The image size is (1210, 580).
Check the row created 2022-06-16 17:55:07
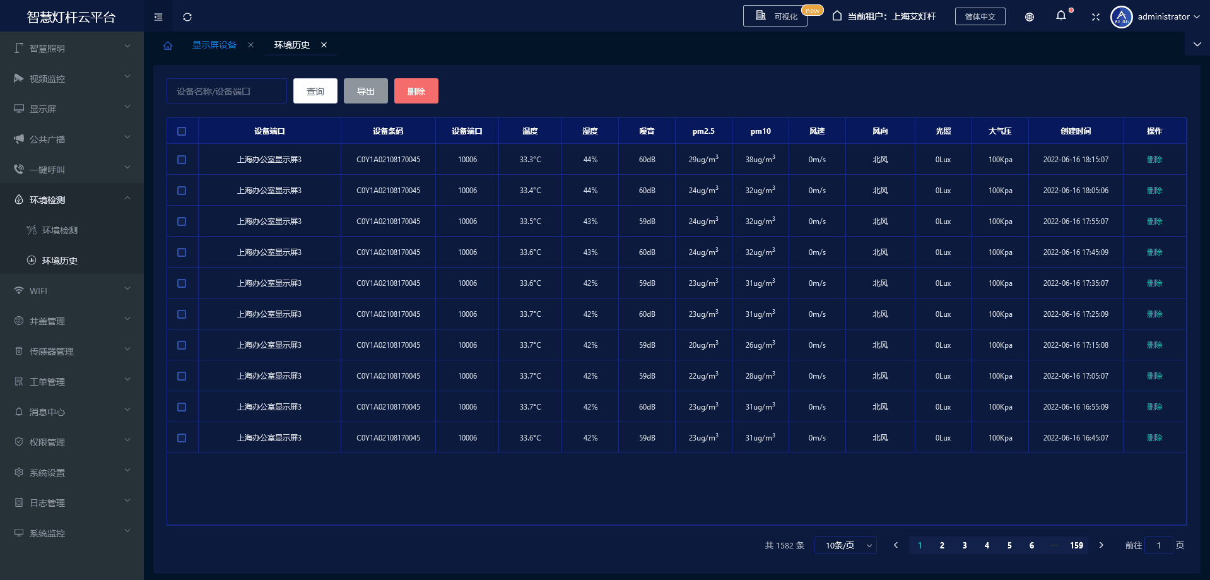(x=182, y=222)
